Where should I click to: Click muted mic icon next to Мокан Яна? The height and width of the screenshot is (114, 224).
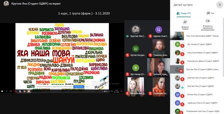coord(182,96)
